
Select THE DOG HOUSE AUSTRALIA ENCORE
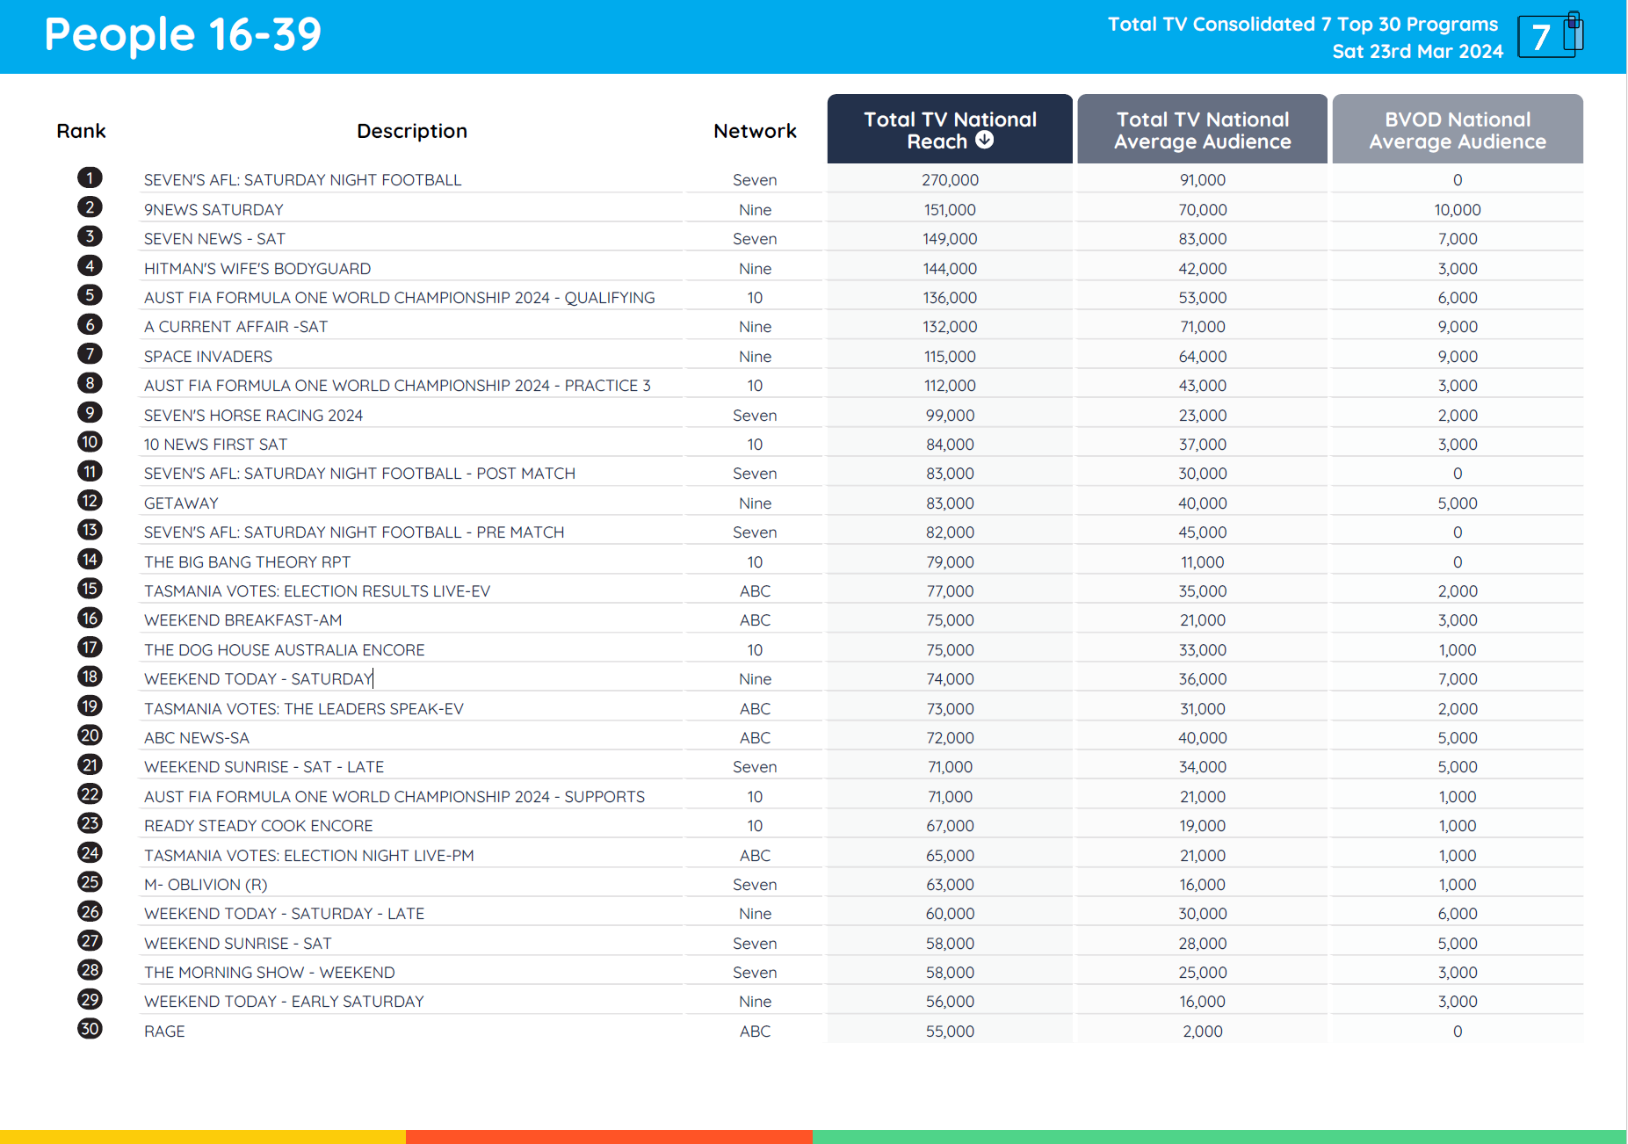pyautogui.click(x=284, y=650)
